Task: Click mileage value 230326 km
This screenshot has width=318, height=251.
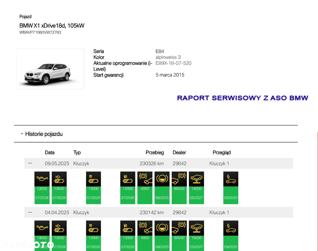Action: (x=152, y=163)
